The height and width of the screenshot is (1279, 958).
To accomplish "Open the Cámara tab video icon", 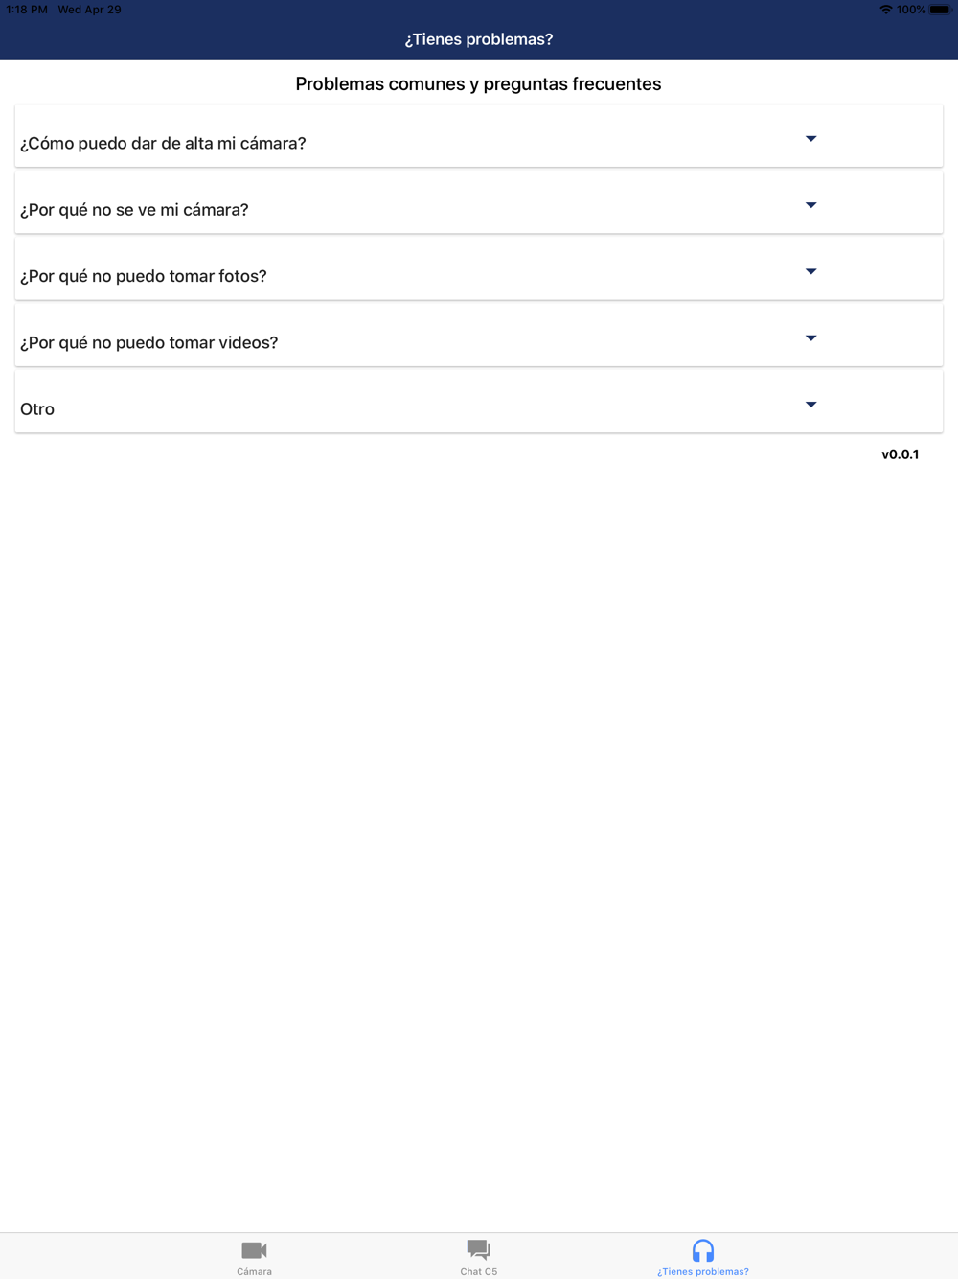I will [254, 1250].
